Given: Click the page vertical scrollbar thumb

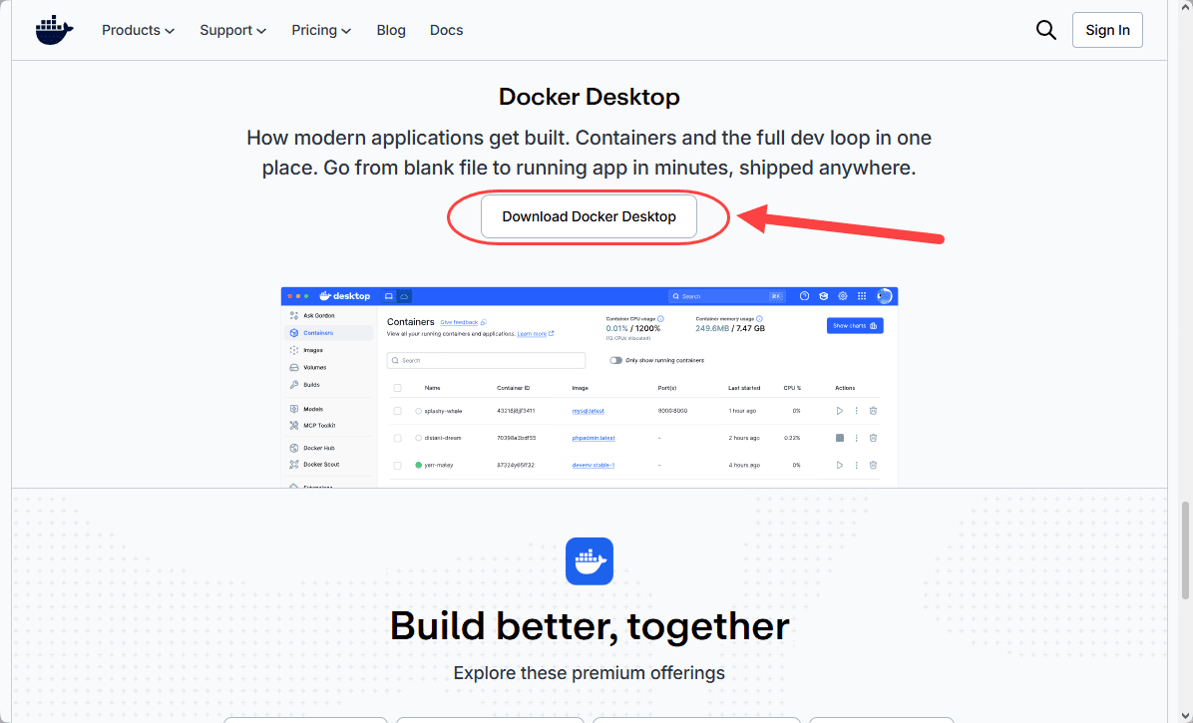Looking at the screenshot, I should coord(1185,550).
